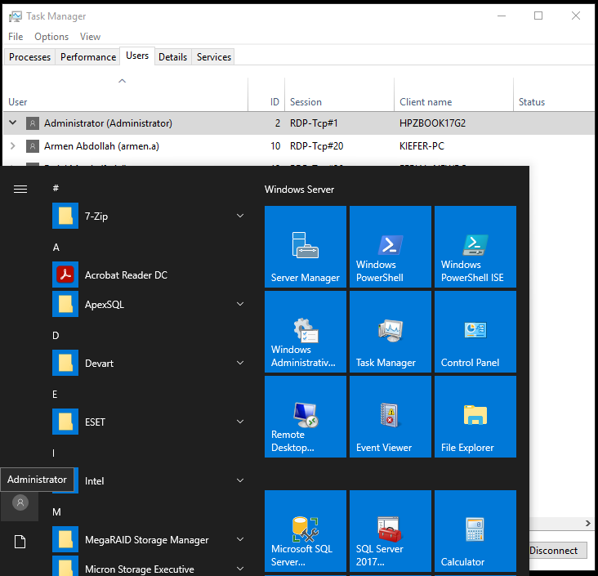Open the Options menu

tap(51, 37)
